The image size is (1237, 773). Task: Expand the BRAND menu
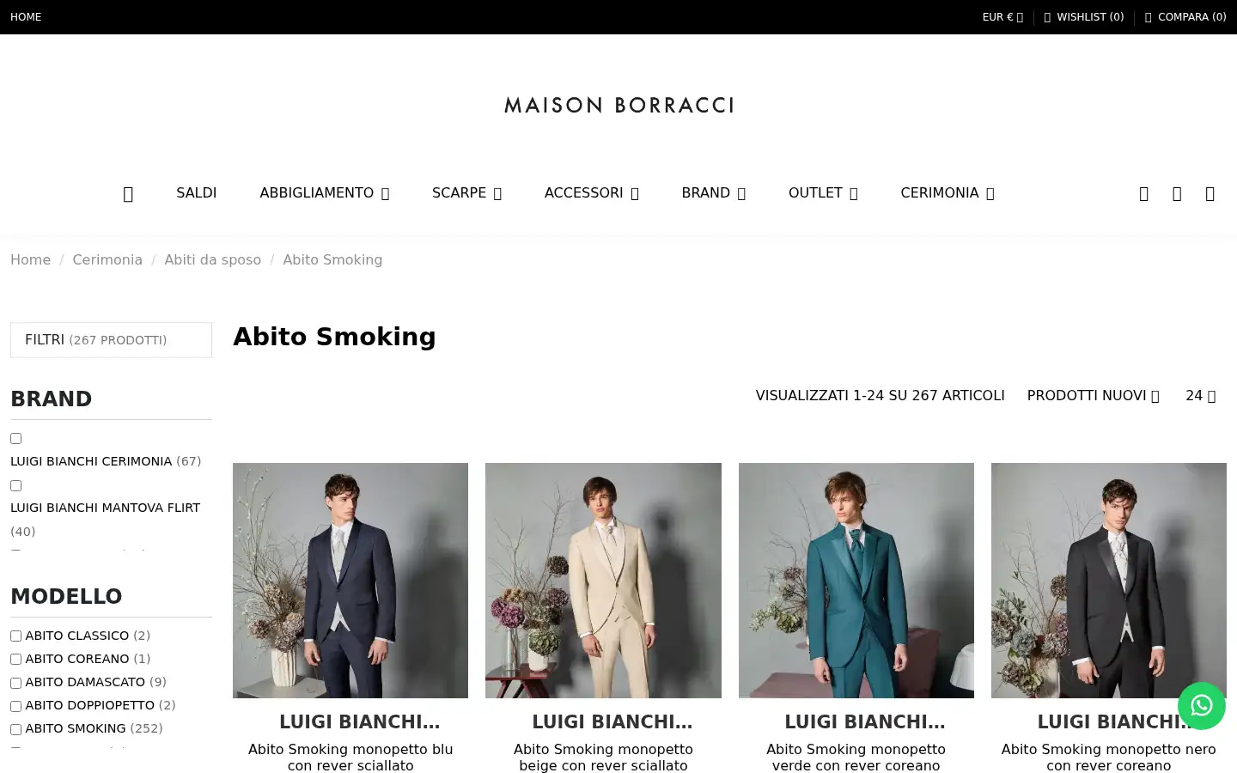pyautogui.click(x=714, y=193)
